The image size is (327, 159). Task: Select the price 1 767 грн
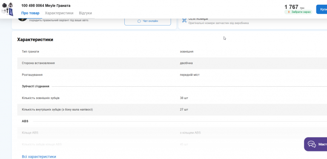[x=294, y=7]
